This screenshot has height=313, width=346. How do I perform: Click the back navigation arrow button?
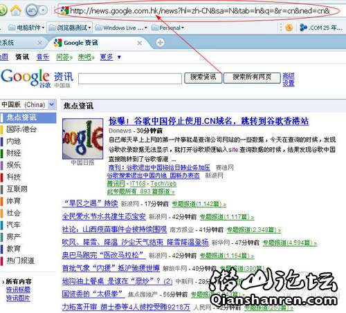(x=32, y=10)
